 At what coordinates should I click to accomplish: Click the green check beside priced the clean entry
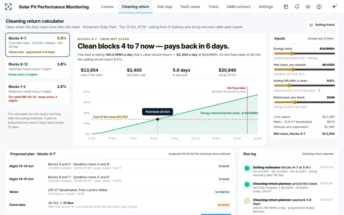click(x=247, y=184)
